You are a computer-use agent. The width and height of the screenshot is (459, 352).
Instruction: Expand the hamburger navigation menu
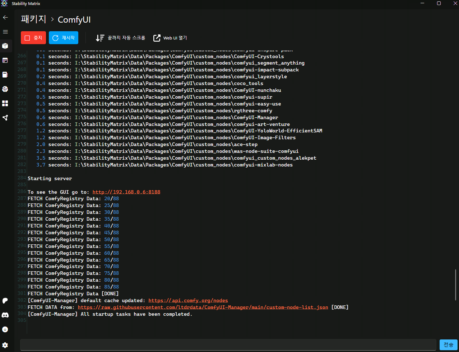tap(5, 32)
